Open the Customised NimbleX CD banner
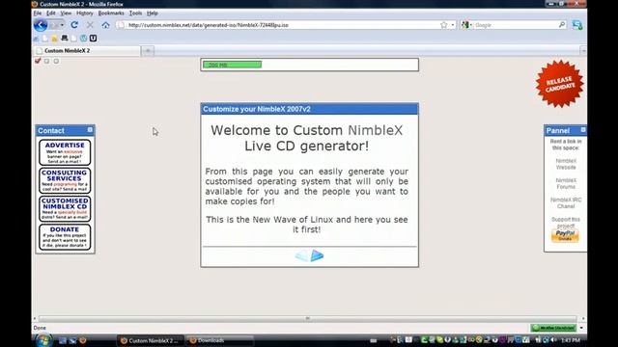The width and height of the screenshot is (618, 347). coord(65,209)
